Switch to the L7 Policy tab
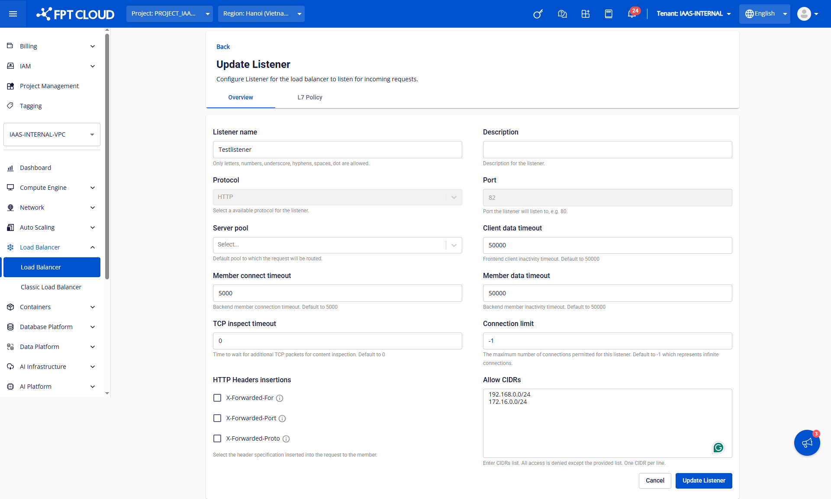Viewport: 831px width, 499px height. [x=310, y=97]
